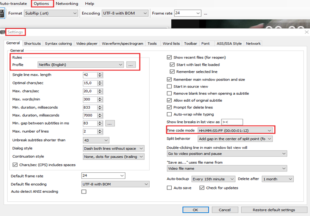
Task: Toggle Chars/sec (CPS) includes spaces
Action: (15, 165)
